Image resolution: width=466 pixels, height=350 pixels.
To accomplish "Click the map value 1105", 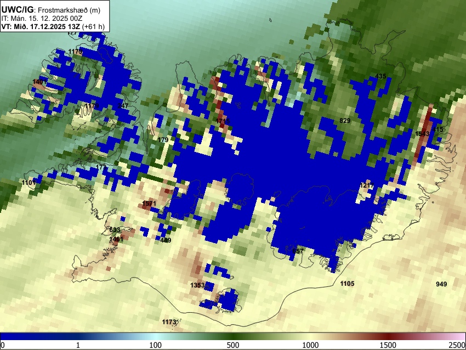I will (x=347, y=284).
